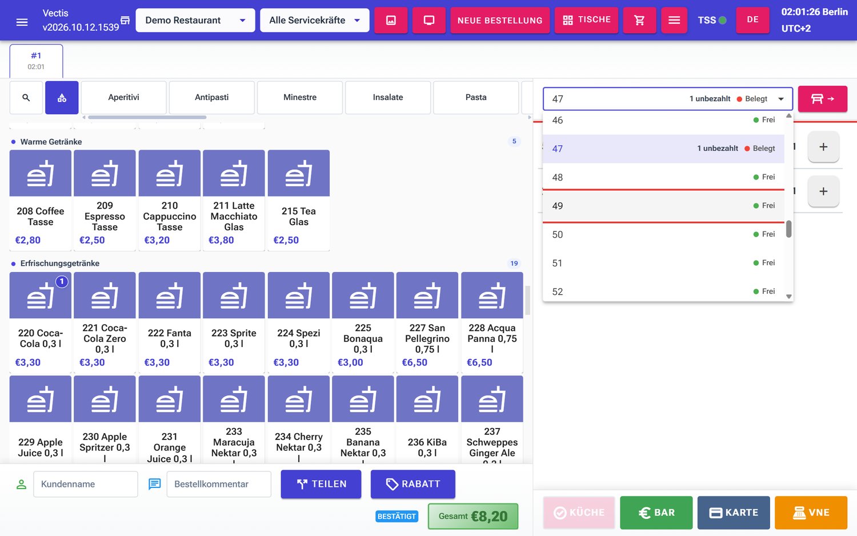Add 215 Tea Glas to order

pyautogui.click(x=299, y=201)
